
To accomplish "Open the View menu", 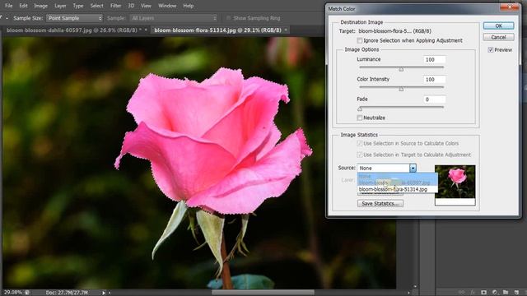I will click(146, 6).
